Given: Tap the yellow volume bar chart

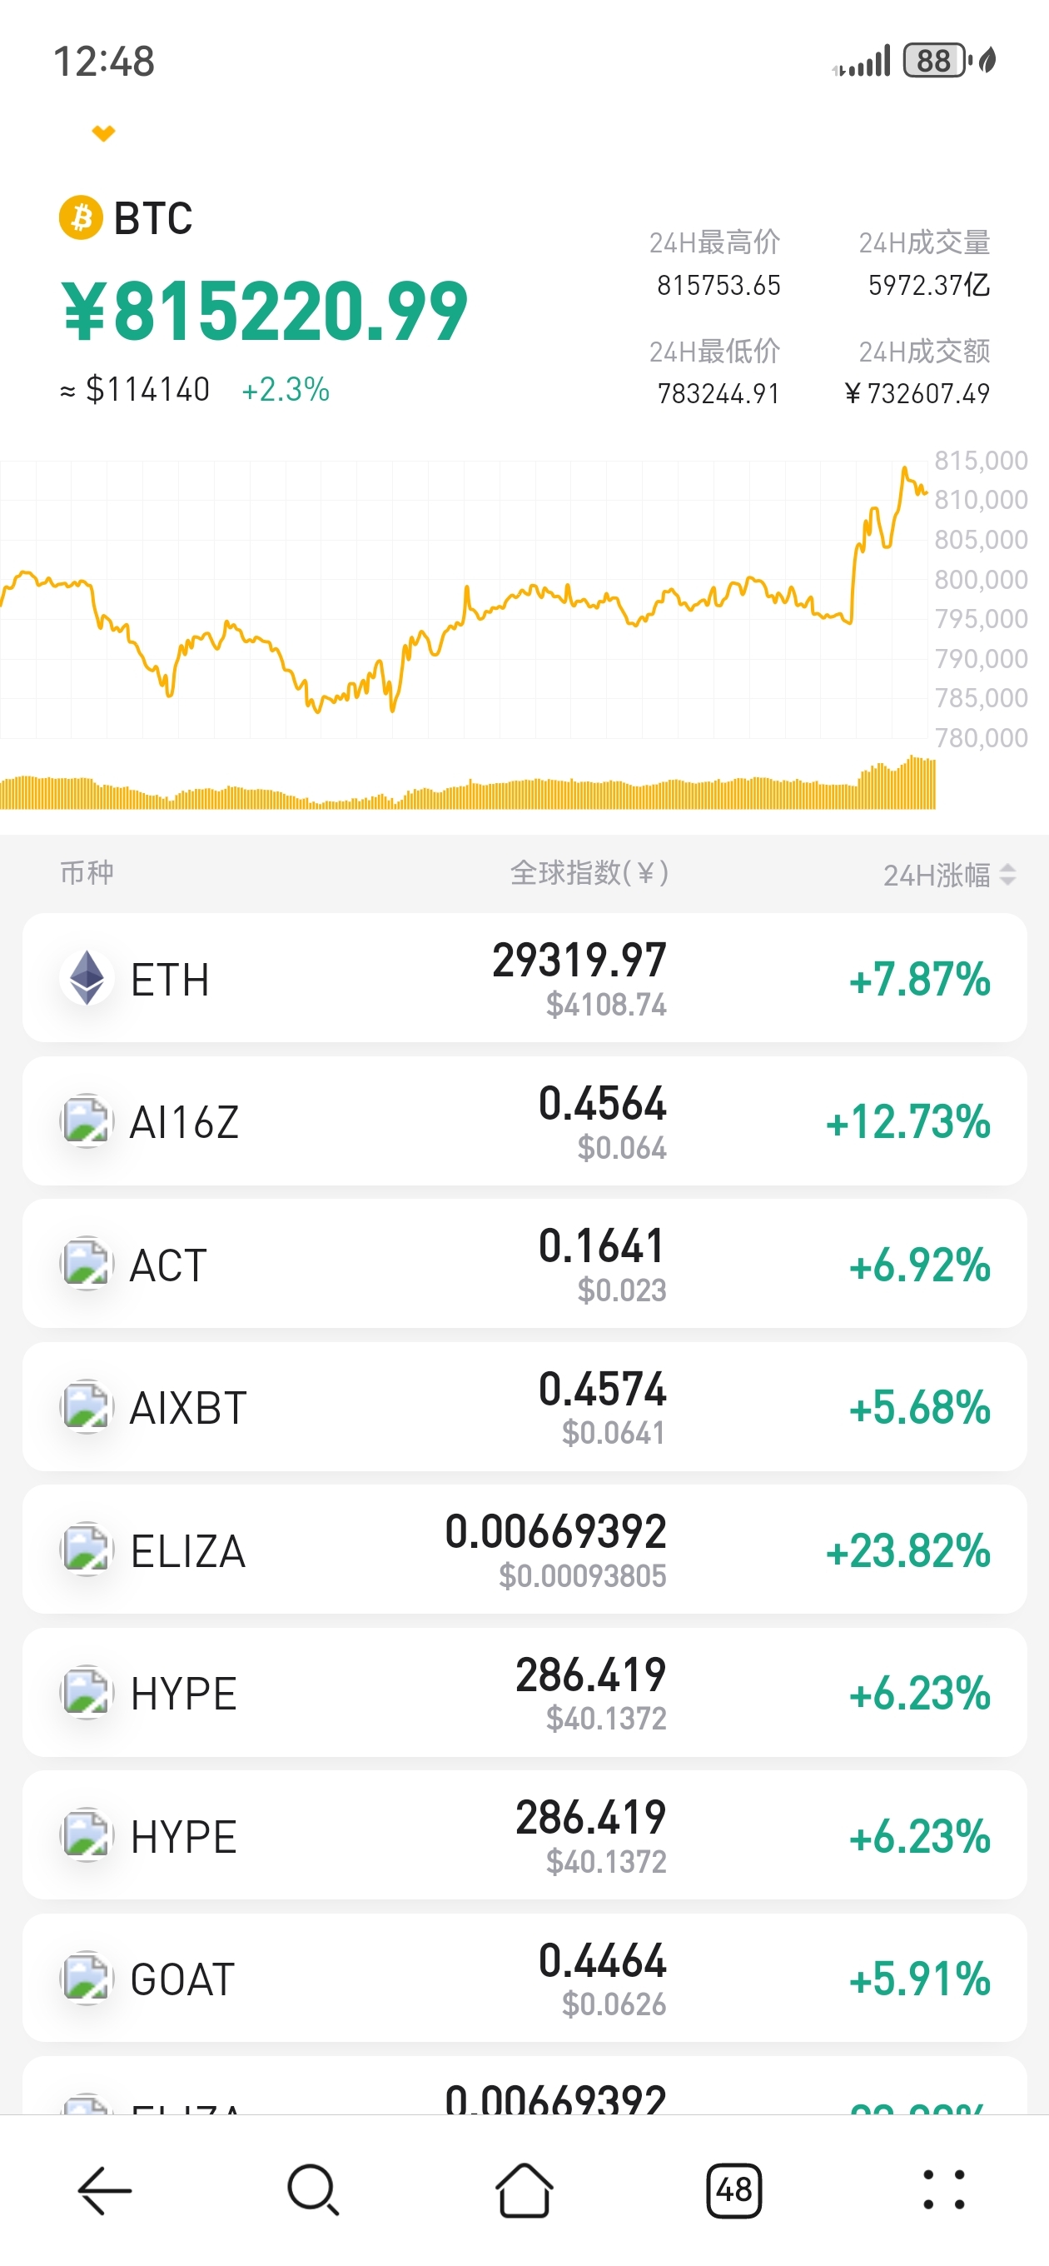Looking at the screenshot, I should click(468, 786).
